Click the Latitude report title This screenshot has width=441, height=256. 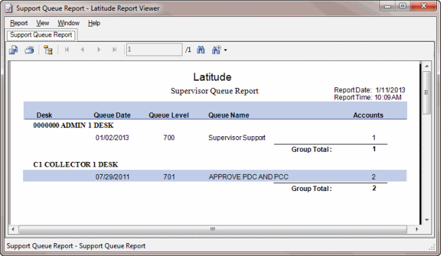(212, 77)
